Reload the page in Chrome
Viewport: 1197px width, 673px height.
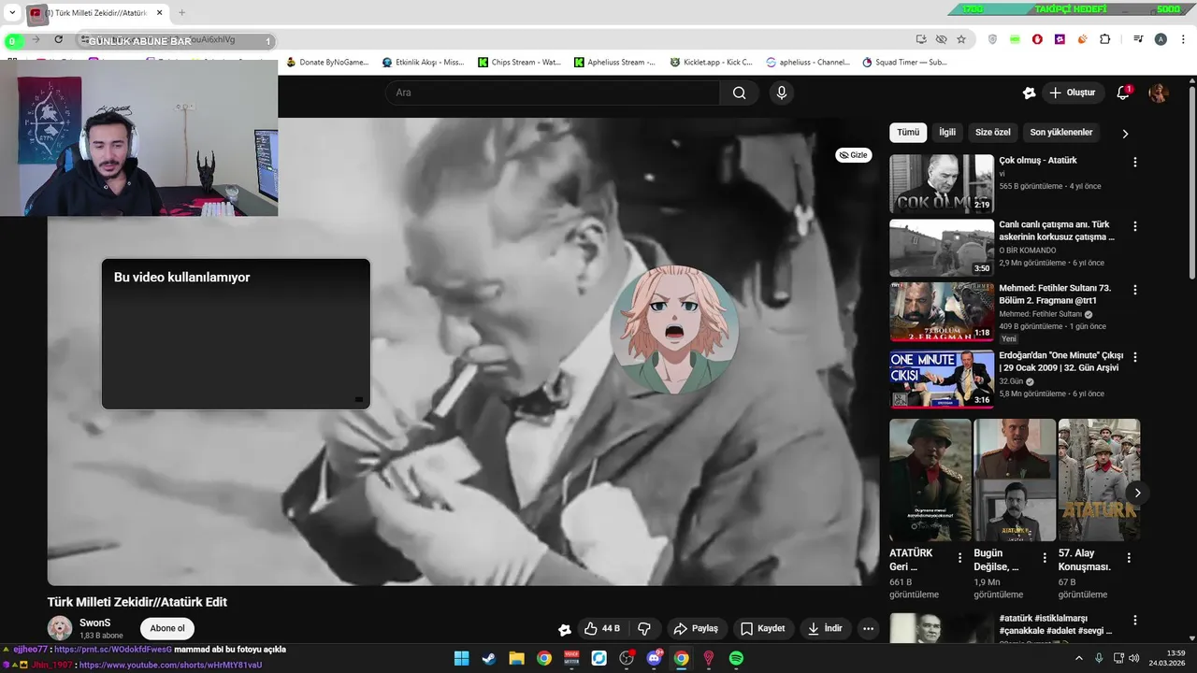tap(58, 39)
